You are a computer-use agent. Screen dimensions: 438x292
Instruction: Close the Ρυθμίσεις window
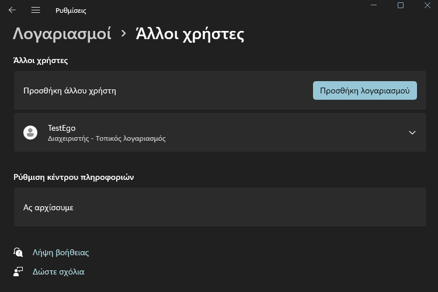427,5
